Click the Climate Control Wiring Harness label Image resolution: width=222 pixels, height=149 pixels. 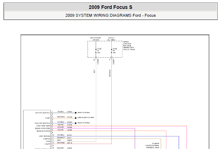(152, 145)
